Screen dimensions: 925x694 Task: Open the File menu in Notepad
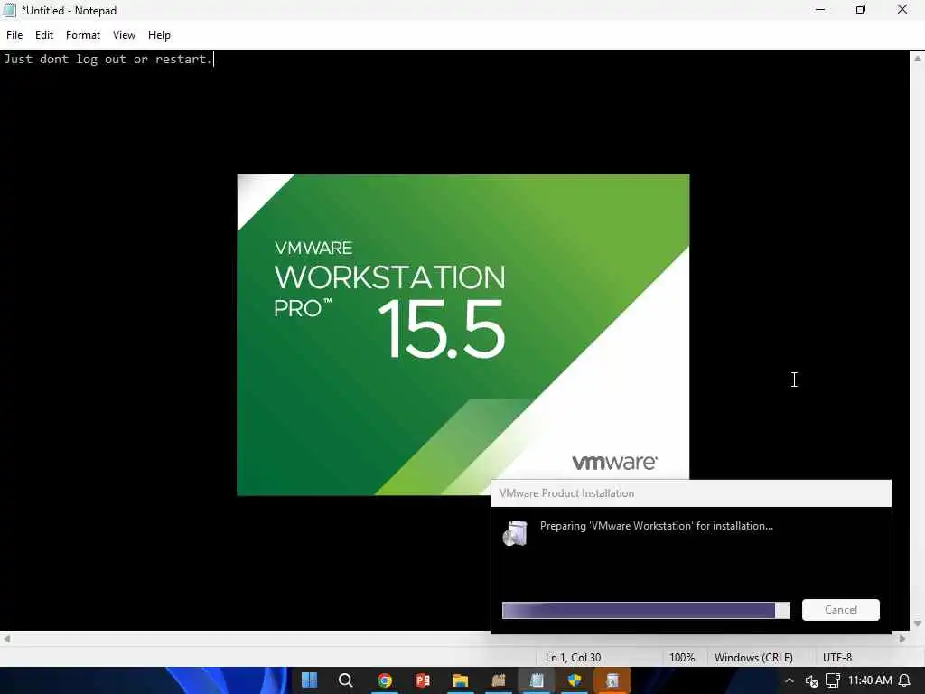tap(14, 35)
